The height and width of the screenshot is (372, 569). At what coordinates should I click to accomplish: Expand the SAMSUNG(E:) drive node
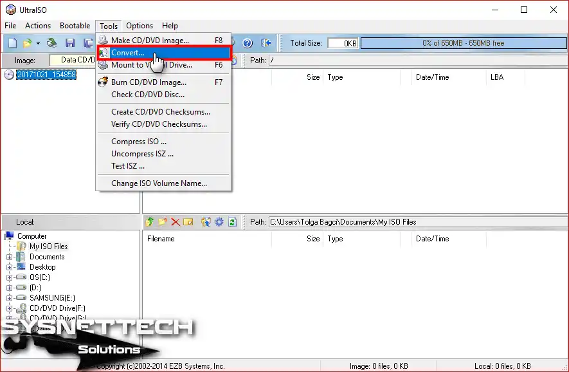[10, 298]
